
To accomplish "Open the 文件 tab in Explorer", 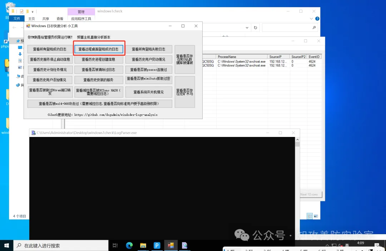I will point(17,19).
